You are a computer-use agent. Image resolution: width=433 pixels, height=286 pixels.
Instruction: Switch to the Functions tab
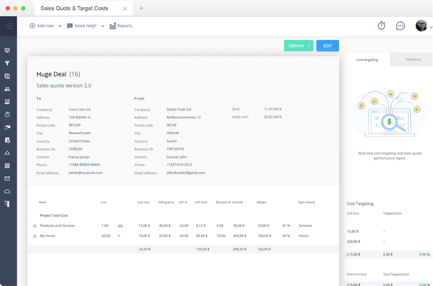(x=413, y=59)
